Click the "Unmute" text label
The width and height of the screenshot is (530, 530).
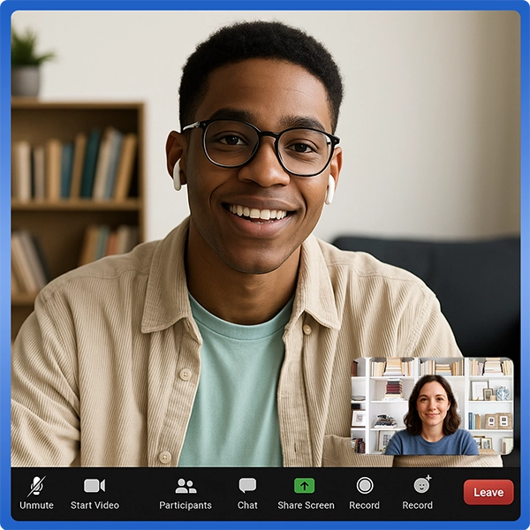(36, 505)
